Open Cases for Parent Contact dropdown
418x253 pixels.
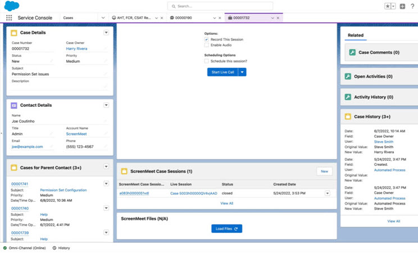coord(106,166)
